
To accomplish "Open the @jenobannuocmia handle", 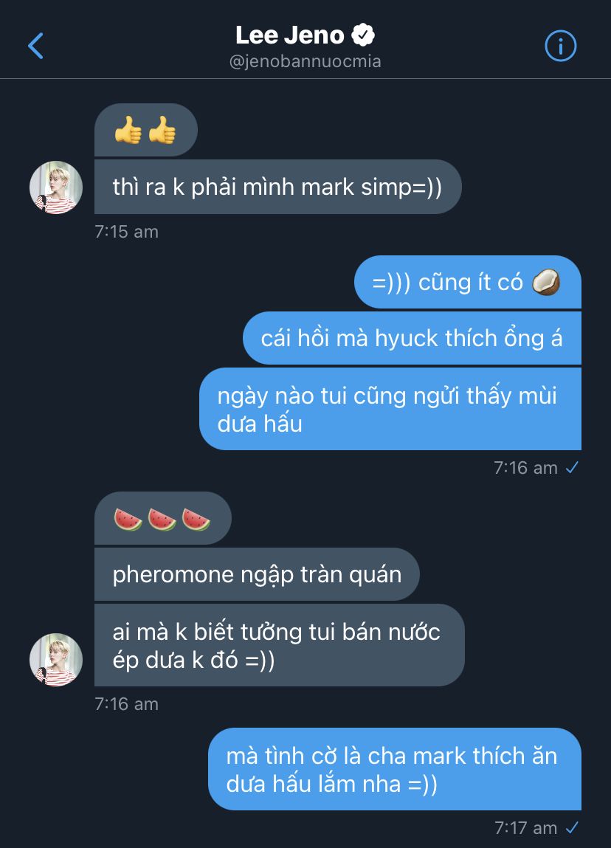I will point(305,62).
